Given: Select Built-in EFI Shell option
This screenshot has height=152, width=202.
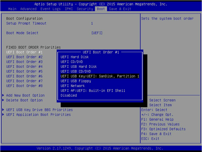Looking at the screenshot, I should 93,91.
